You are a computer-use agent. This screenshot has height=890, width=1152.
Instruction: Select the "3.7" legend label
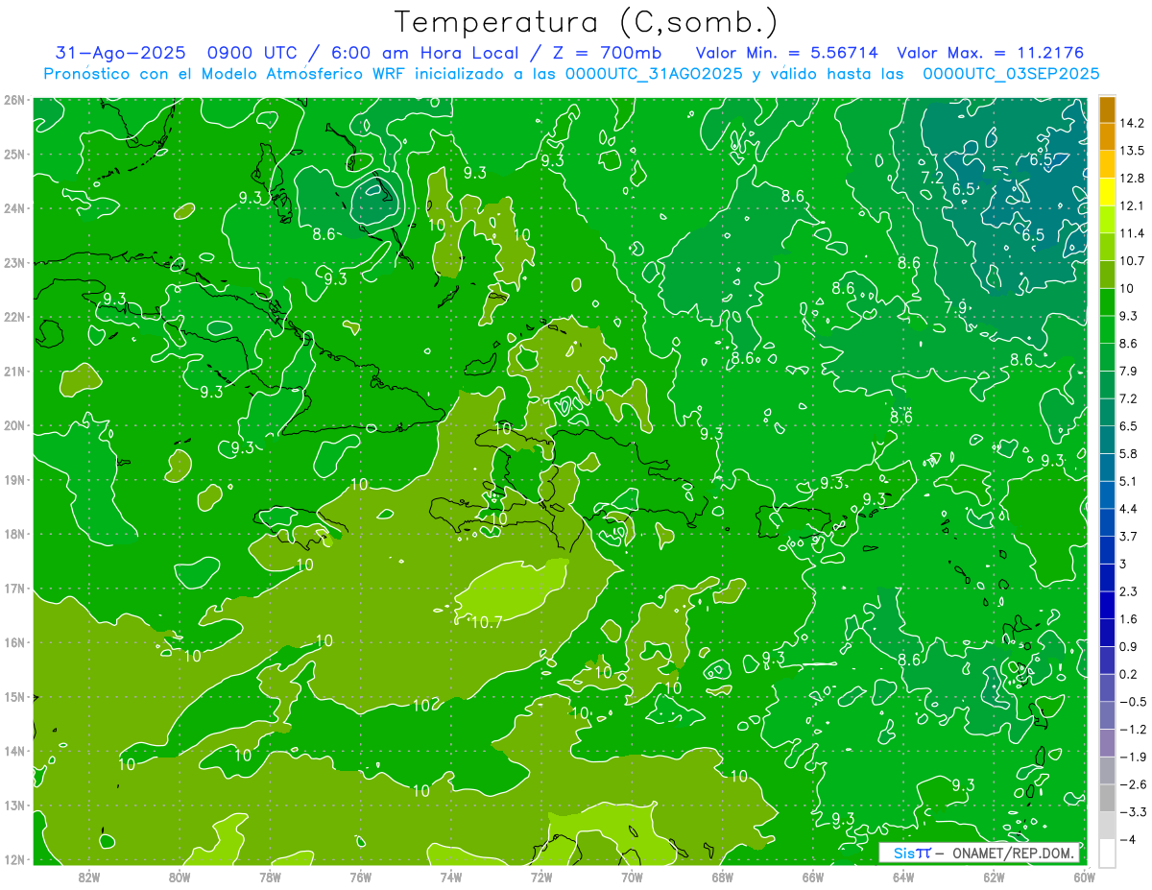pyautogui.click(x=1128, y=536)
